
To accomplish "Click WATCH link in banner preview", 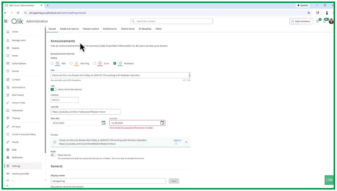I will click(x=177, y=141).
